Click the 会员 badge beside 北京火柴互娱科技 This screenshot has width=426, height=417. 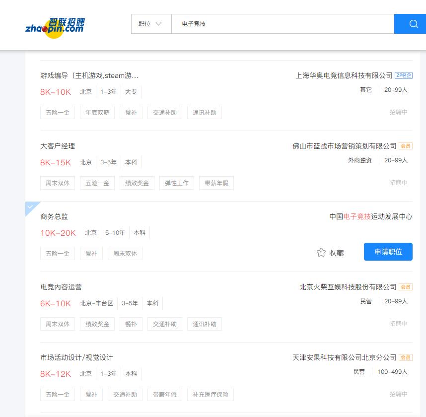tap(406, 287)
